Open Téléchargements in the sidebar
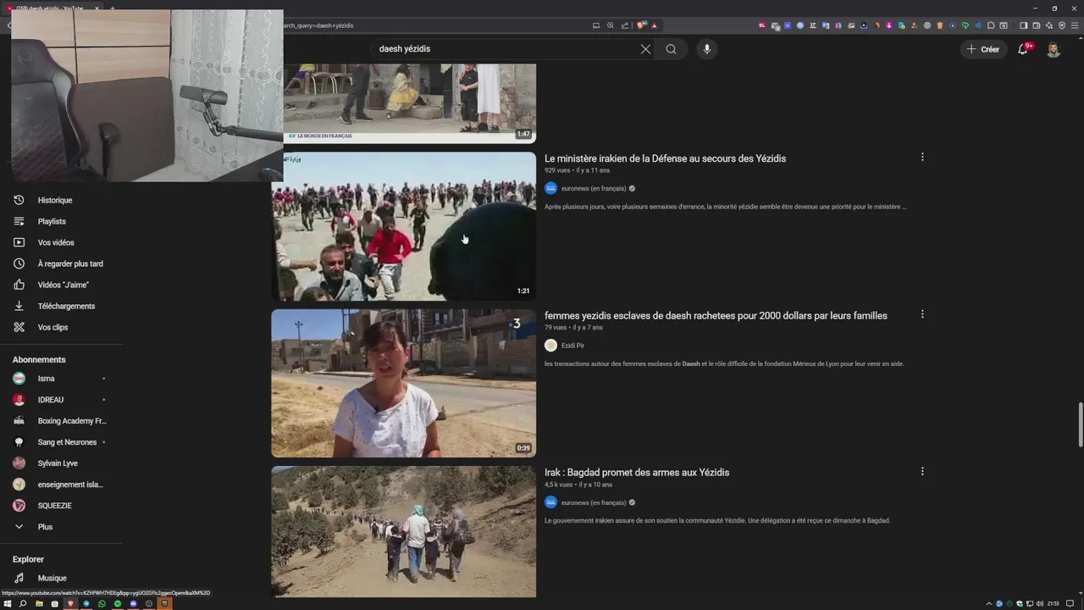Screen dimensions: 1084x610 click(66, 306)
